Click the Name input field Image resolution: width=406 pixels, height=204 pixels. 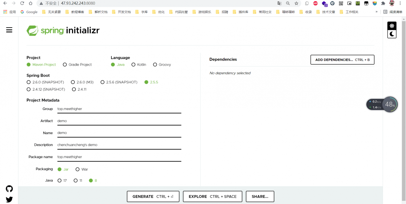tap(119, 133)
